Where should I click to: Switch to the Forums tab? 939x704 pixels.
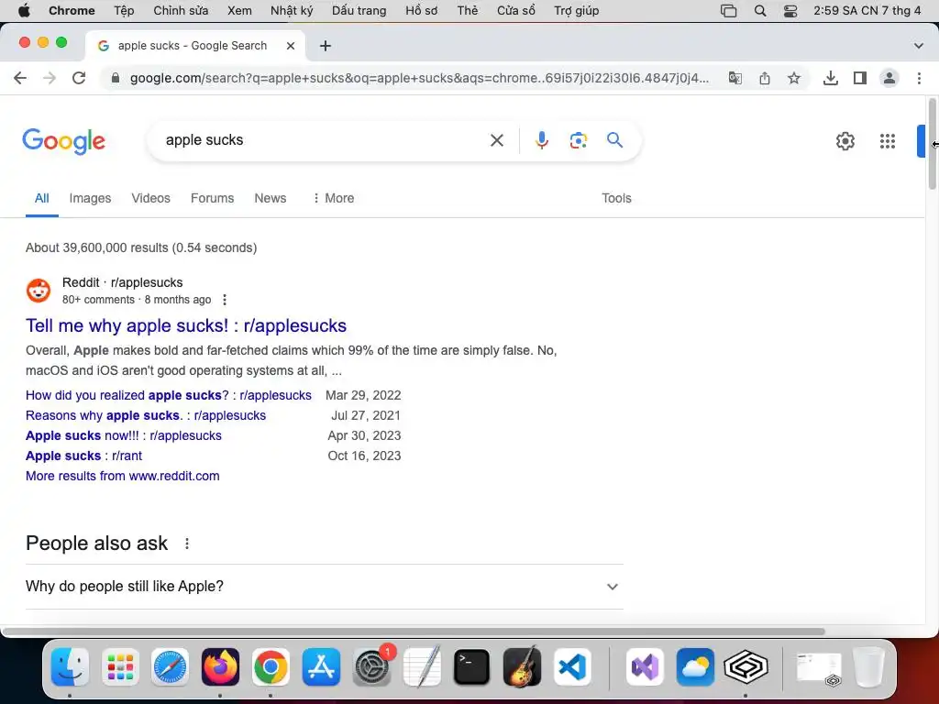212,198
